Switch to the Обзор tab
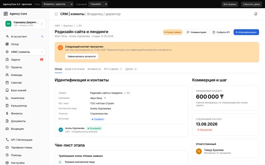 click(58, 69)
